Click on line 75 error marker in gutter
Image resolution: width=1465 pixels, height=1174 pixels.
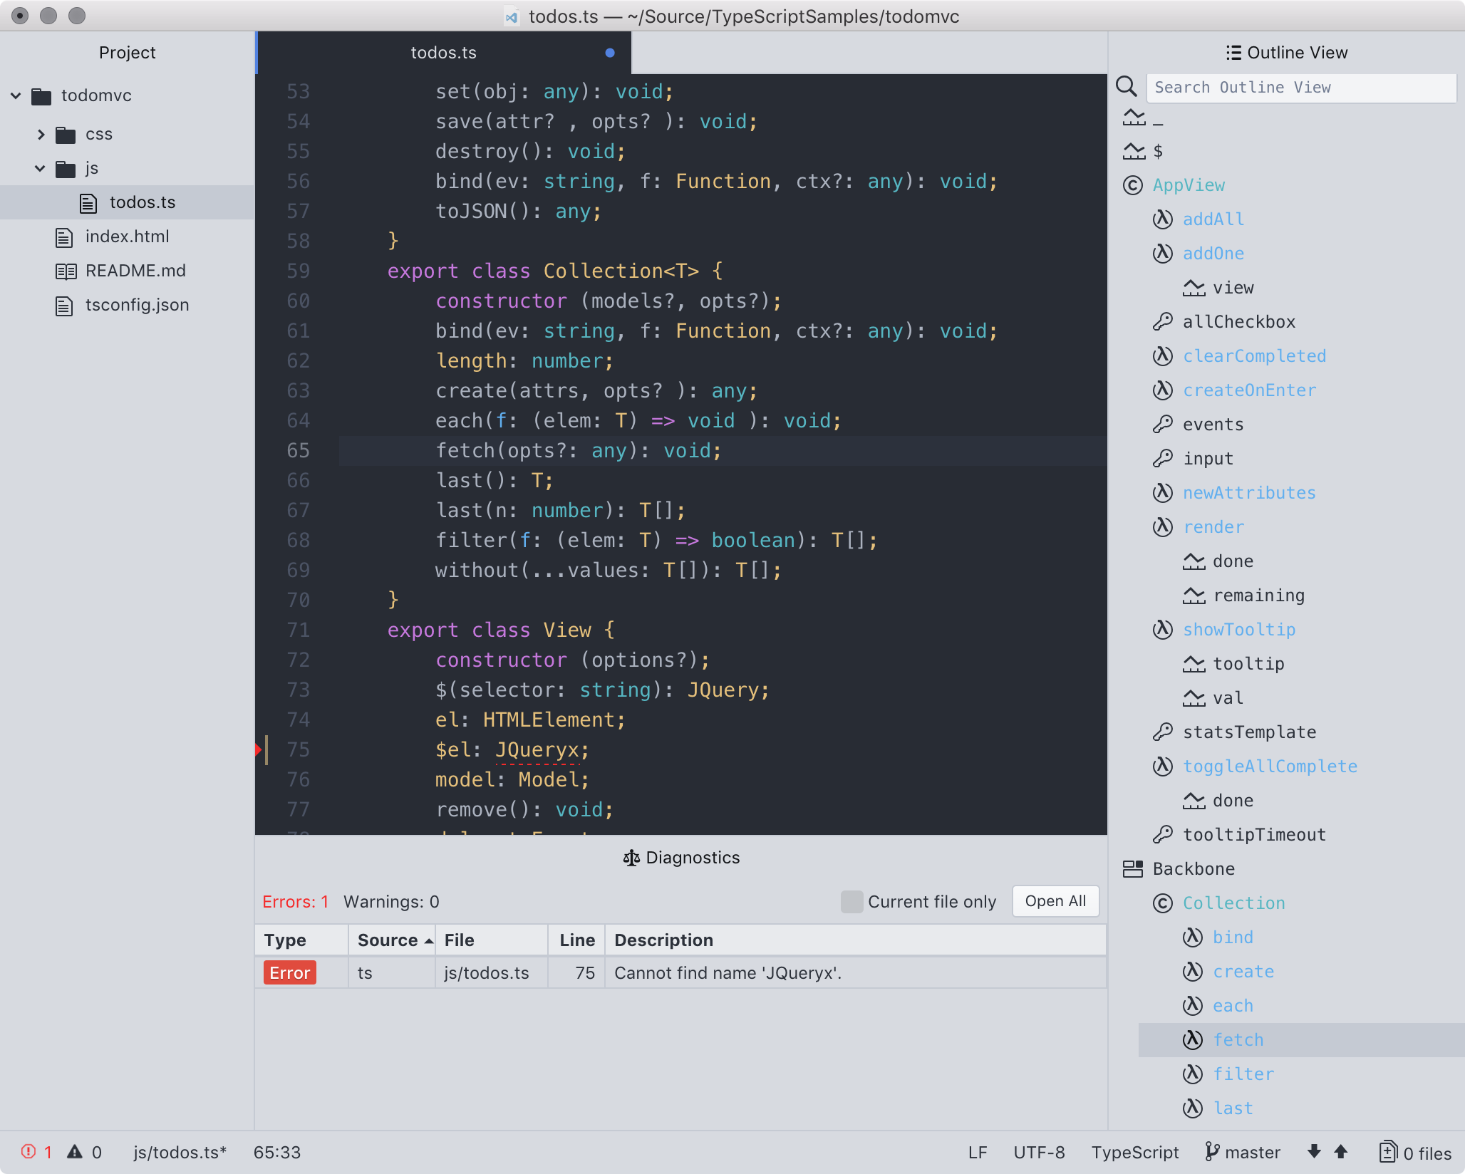[x=259, y=749]
